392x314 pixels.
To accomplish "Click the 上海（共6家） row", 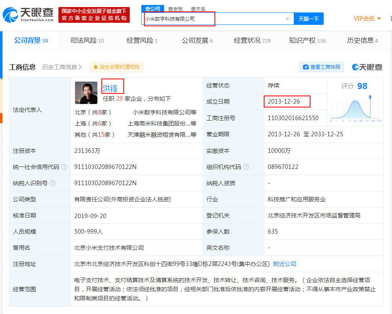I will 93,123.
